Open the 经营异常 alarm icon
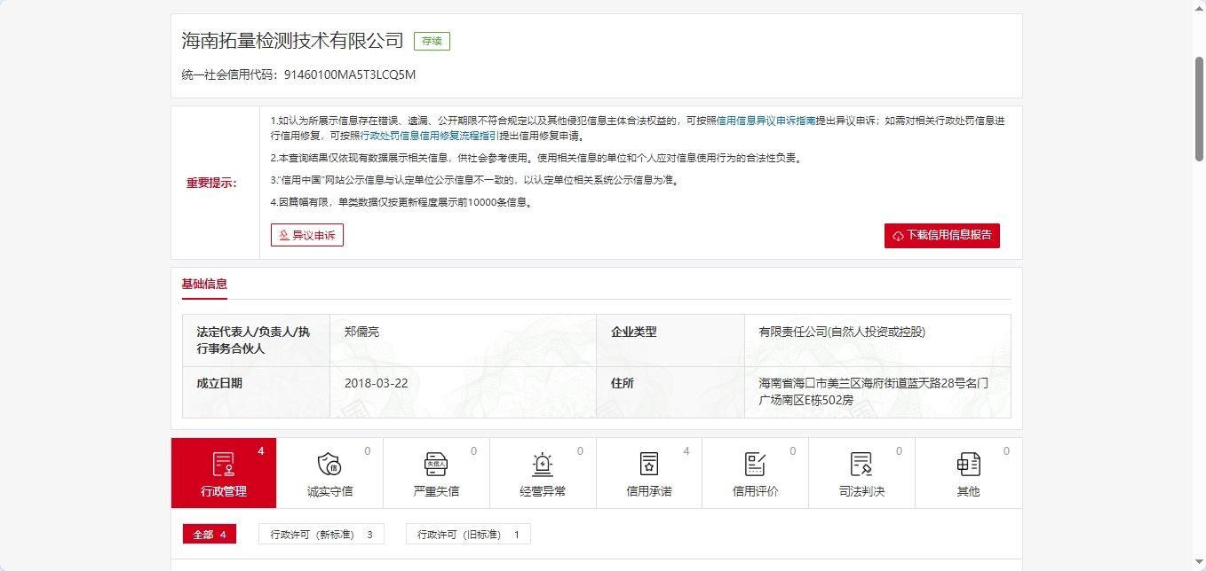1206x571 pixels. [543, 464]
